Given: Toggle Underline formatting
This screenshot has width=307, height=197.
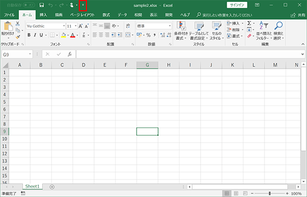Looking at the screenshot, I should pyautogui.click(x=41, y=35).
